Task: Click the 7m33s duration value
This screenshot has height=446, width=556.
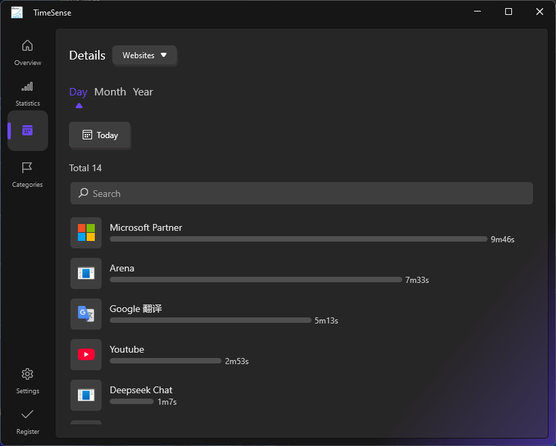Action: pyautogui.click(x=417, y=280)
